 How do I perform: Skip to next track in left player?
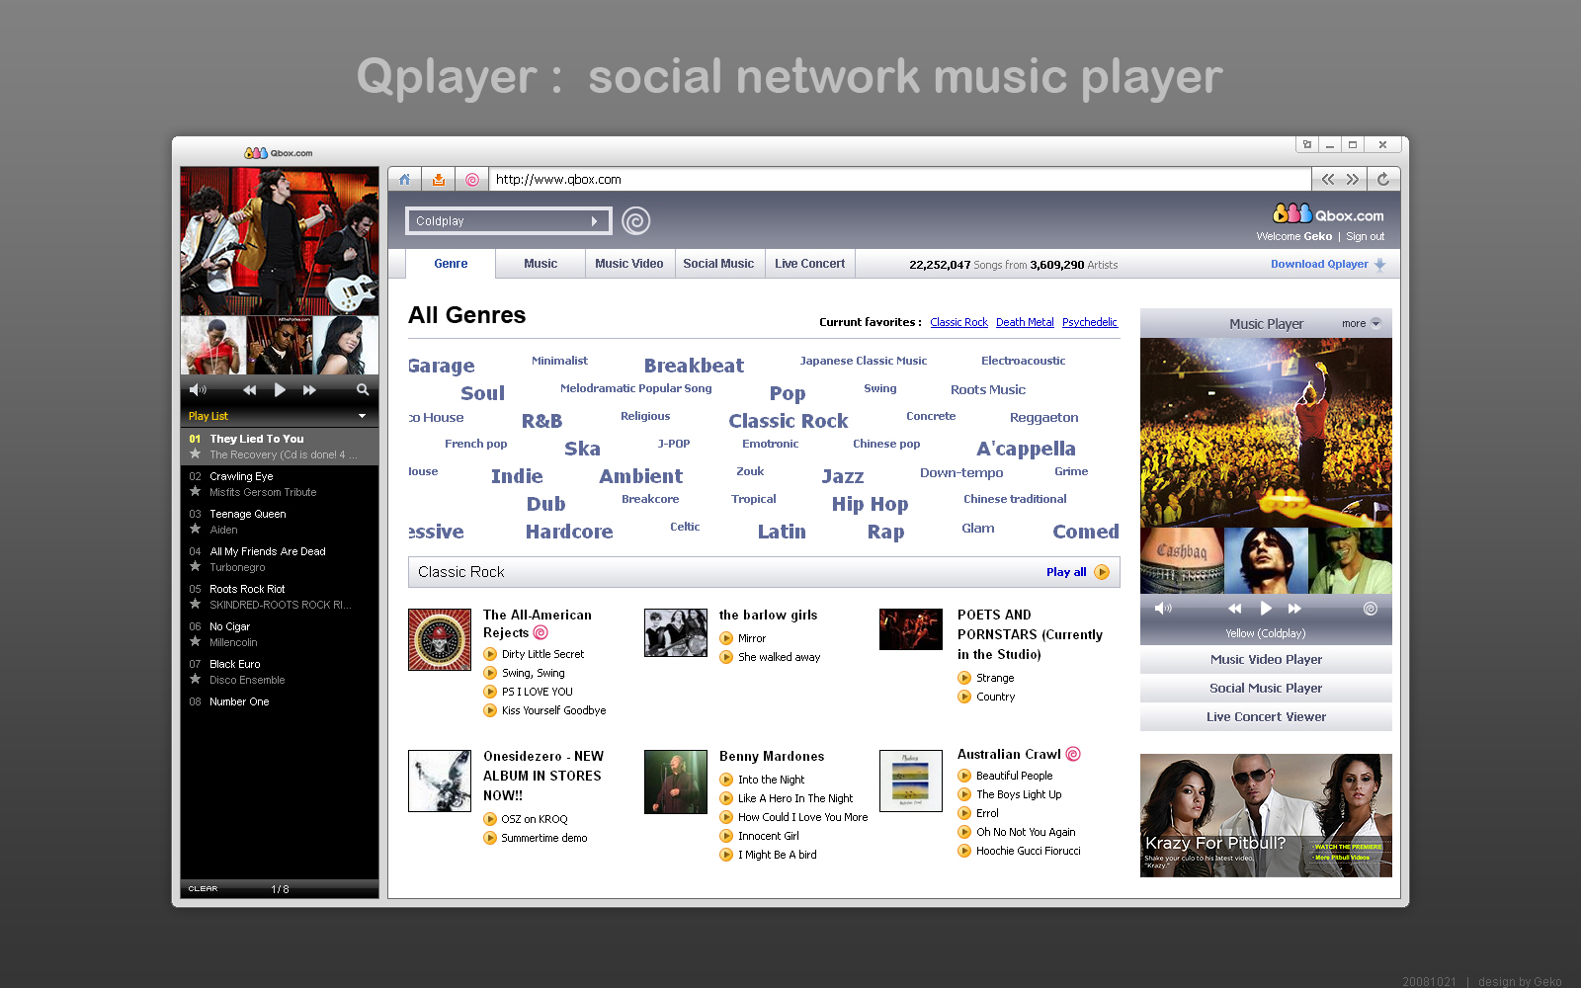click(309, 390)
